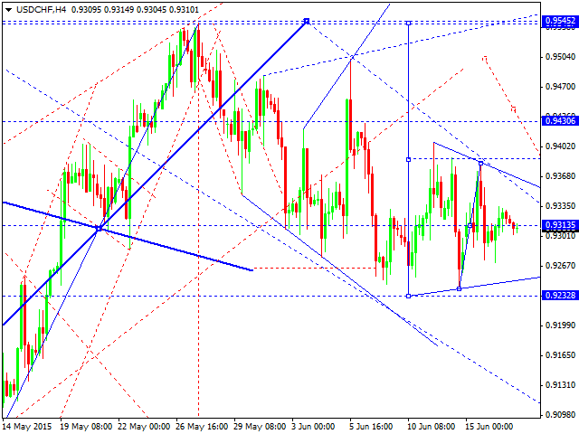This screenshot has width=579, height=434.
Task: Click the 3 Jun 00:00 time label
Action: click(314, 427)
